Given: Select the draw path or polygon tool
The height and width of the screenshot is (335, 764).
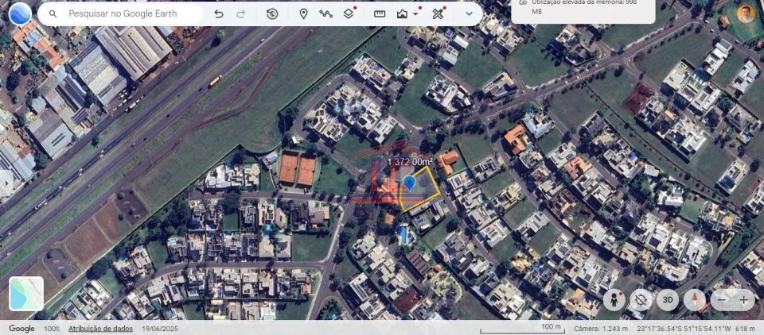Looking at the screenshot, I should click(x=326, y=14).
